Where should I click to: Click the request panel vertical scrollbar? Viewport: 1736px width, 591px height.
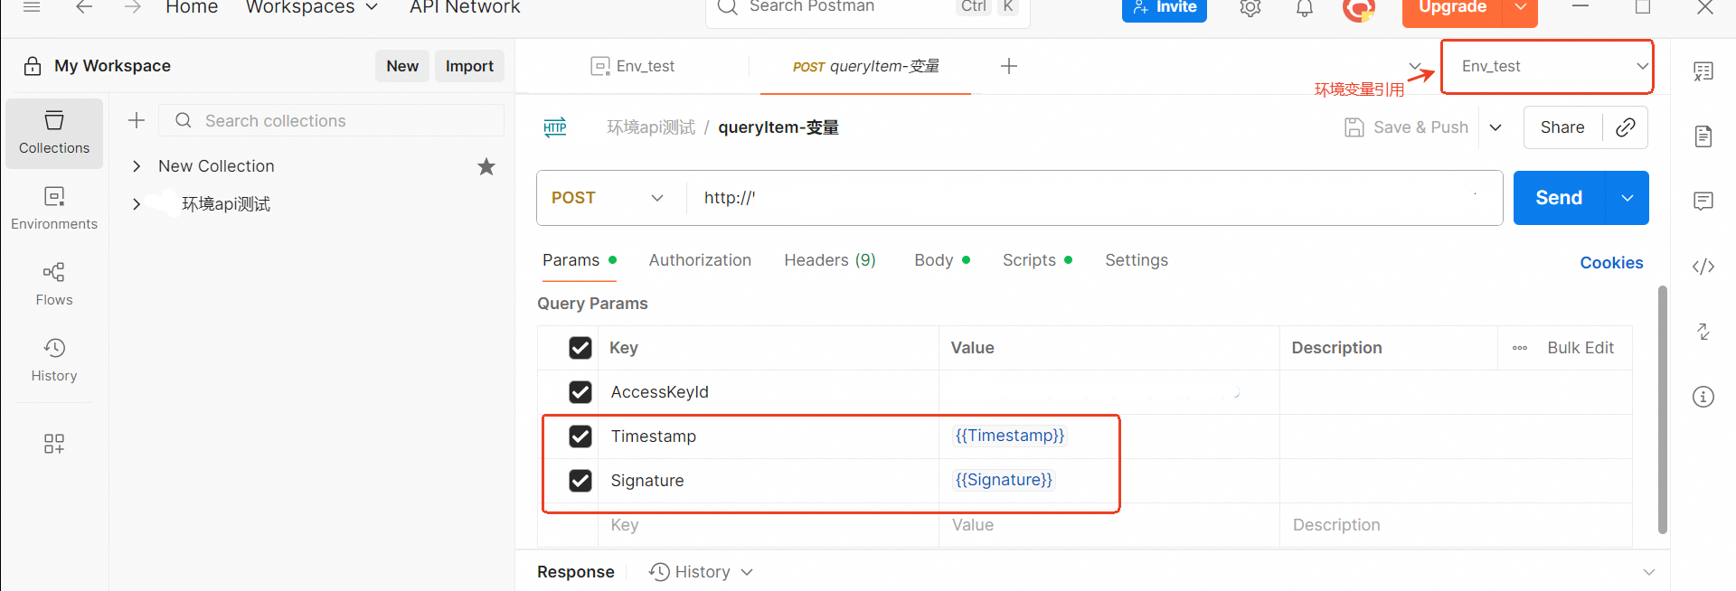pyautogui.click(x=1662, y=409)
